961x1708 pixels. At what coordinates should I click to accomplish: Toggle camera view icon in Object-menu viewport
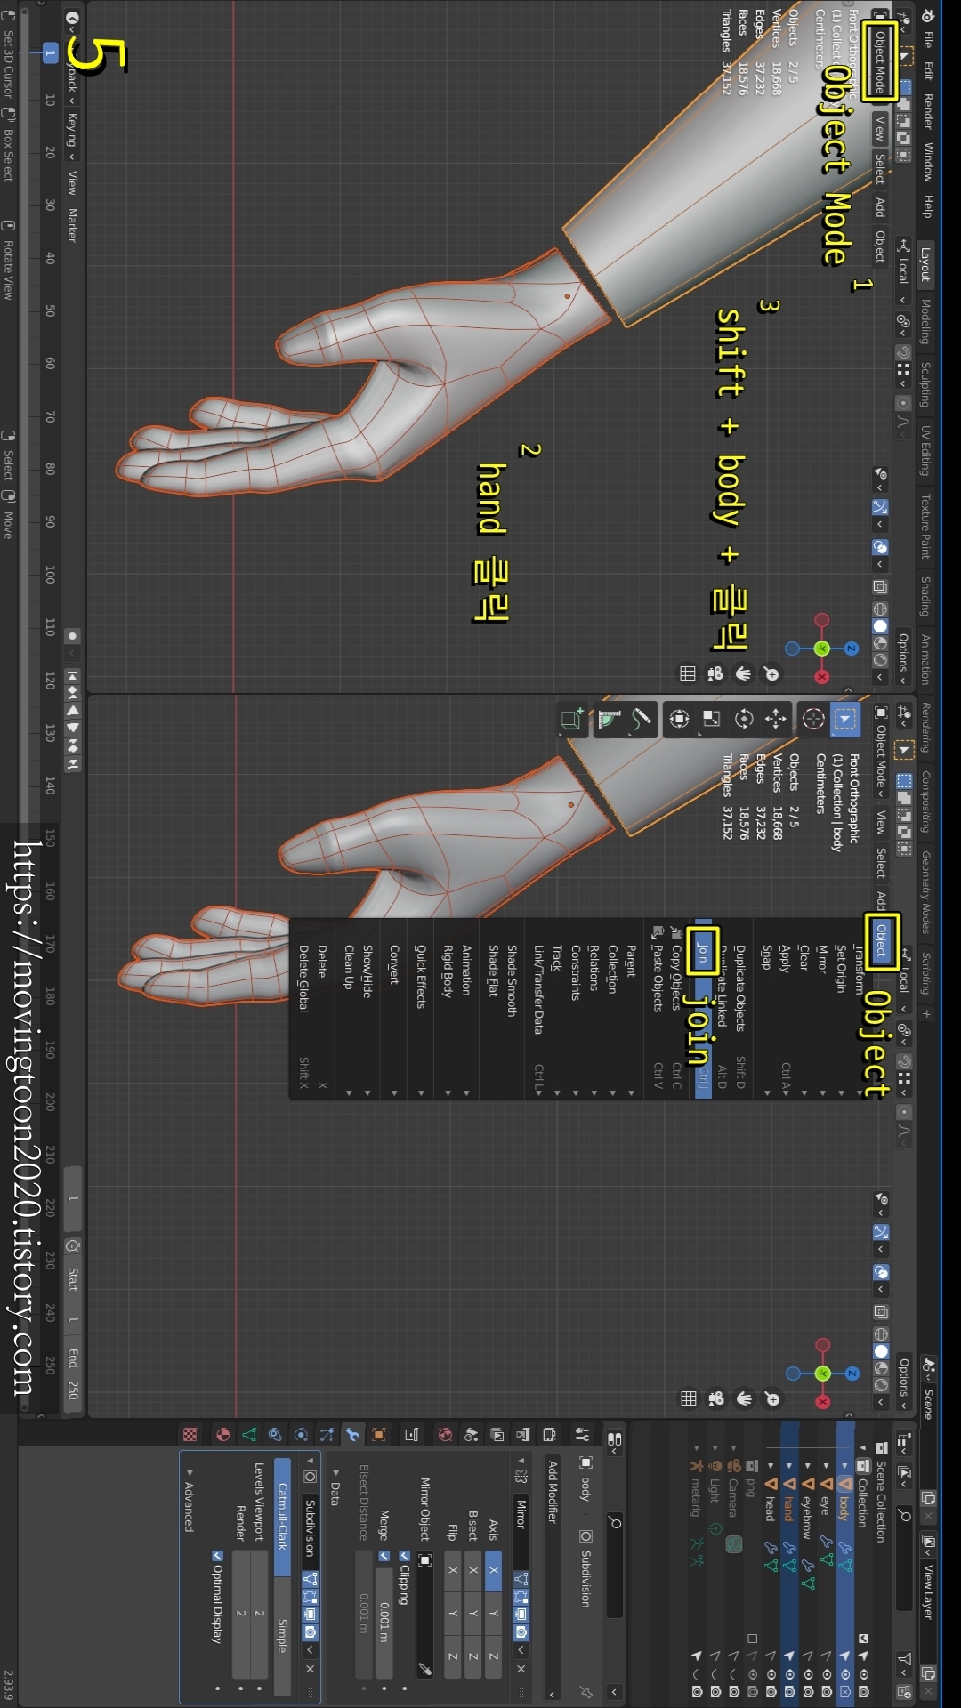pyautogui.click(x=715, y=1399)
